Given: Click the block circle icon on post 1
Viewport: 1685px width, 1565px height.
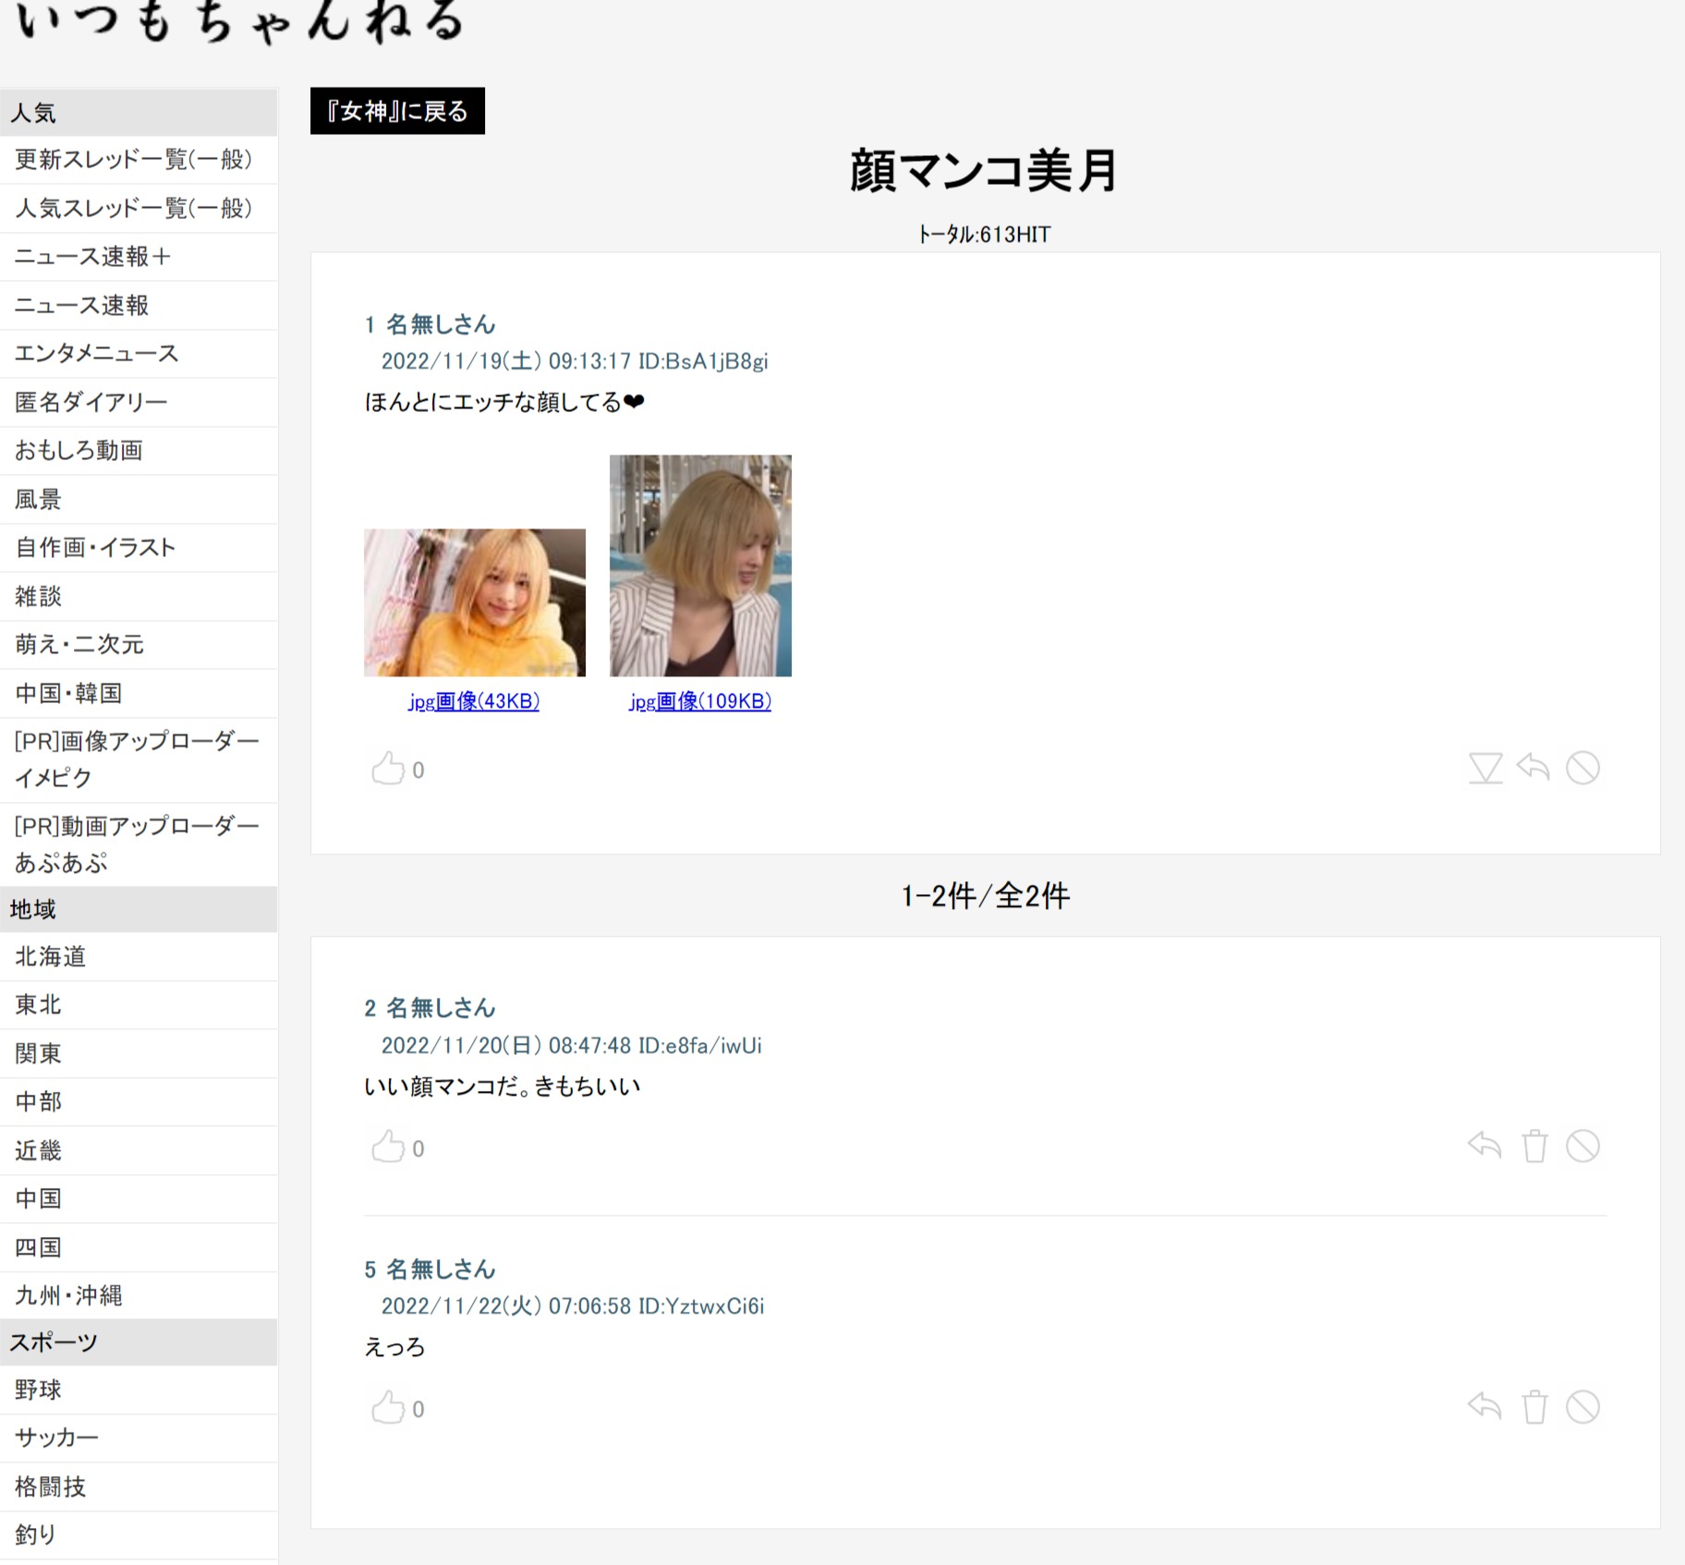Looking at the screenshot, I should 1582,768.
